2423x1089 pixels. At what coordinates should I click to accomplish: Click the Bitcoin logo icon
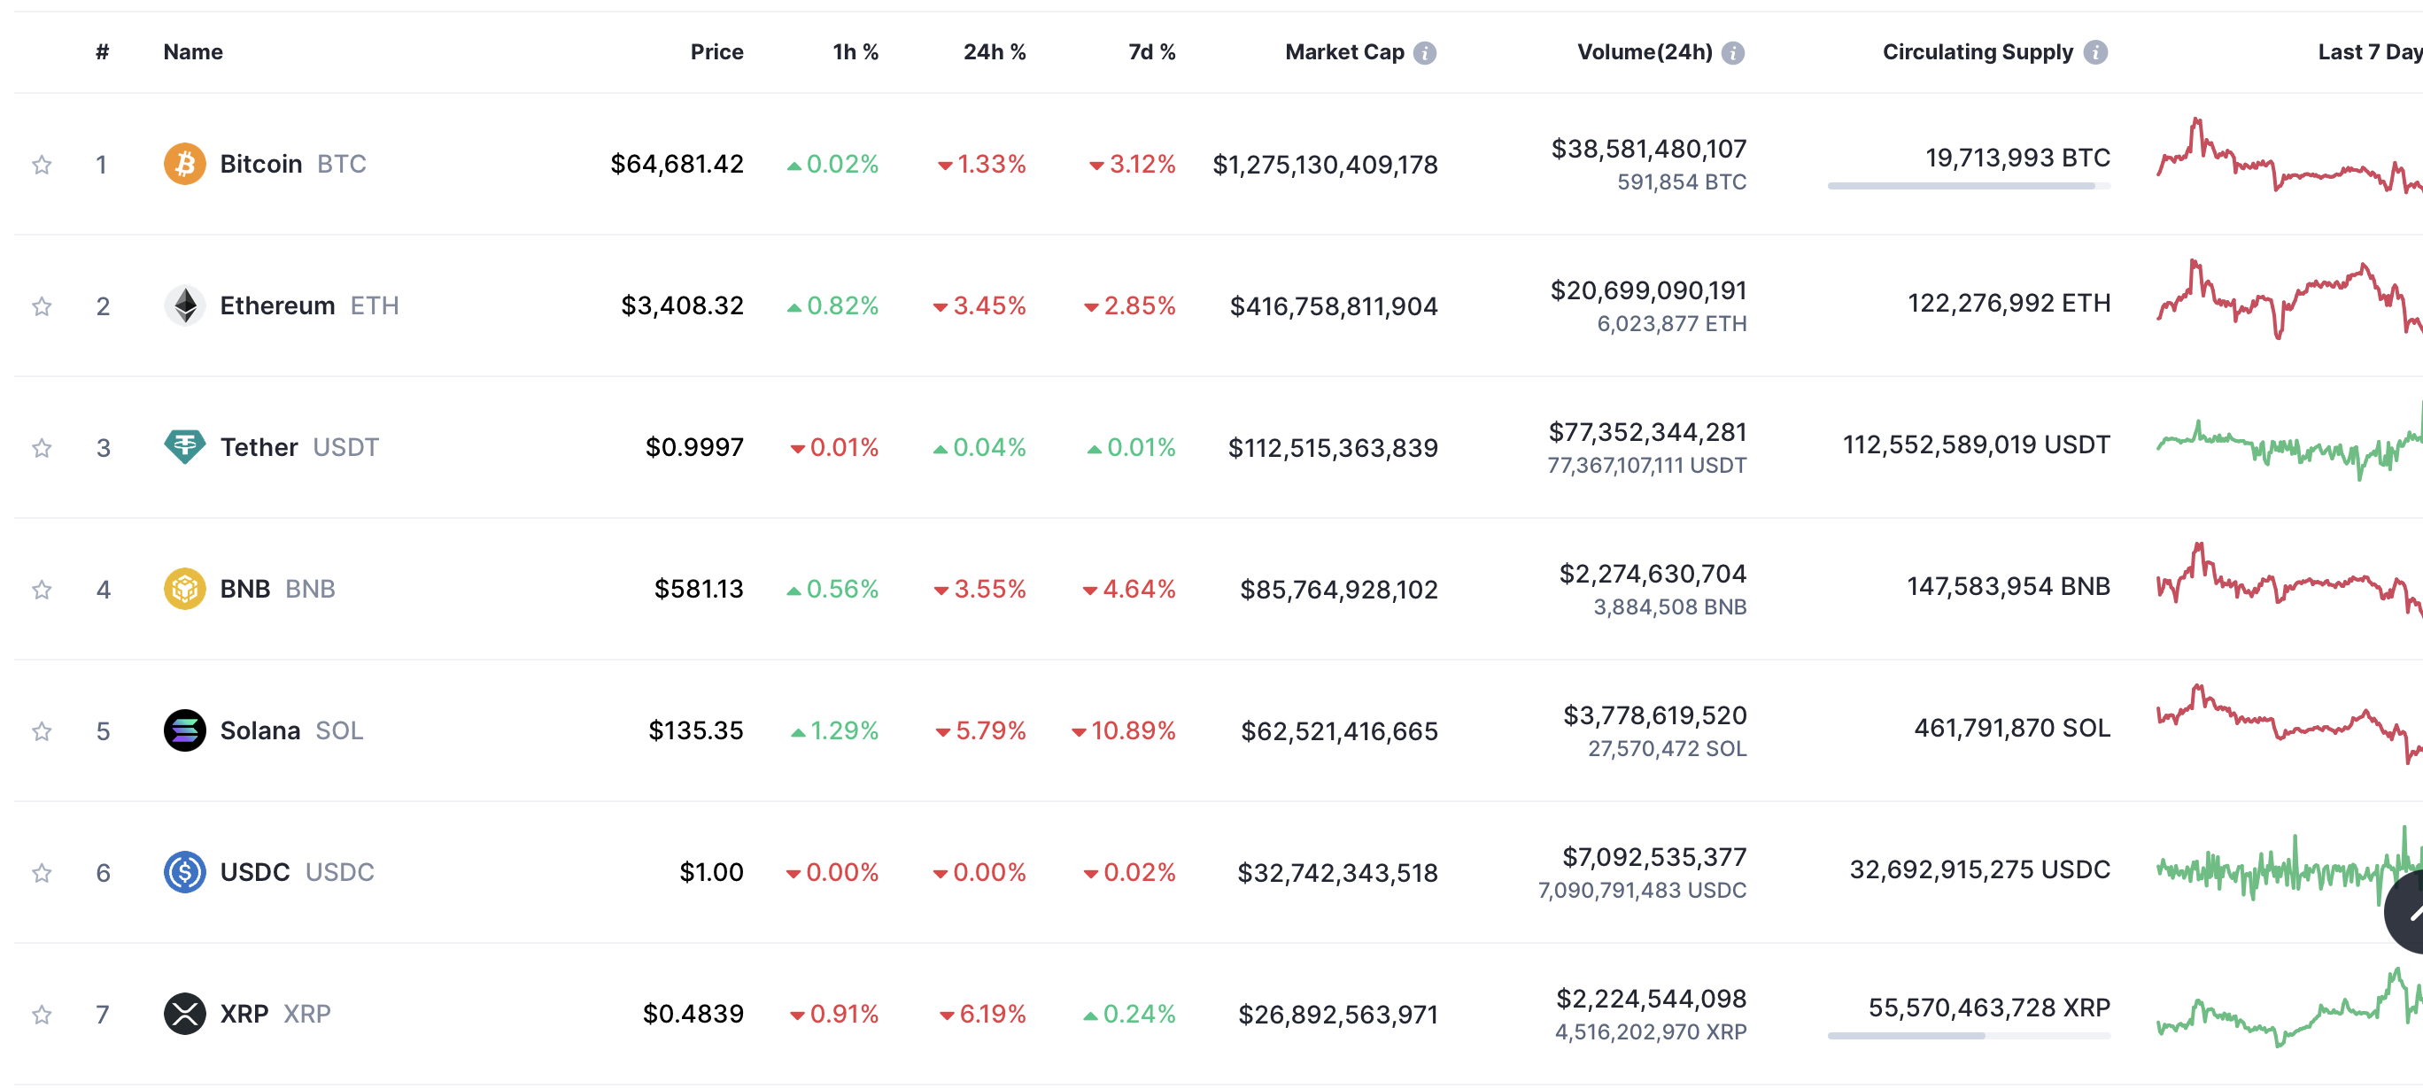click(184, 164)
